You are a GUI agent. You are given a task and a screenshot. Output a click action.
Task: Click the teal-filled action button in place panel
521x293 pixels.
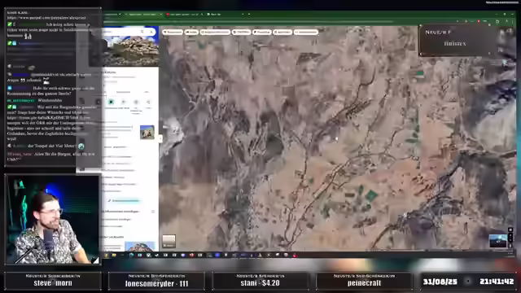tap(111, 102)
